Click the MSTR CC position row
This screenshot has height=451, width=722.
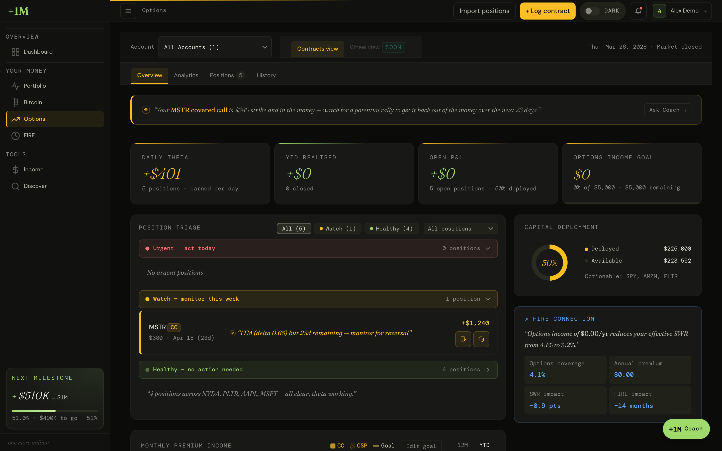(x=318, y=333)
